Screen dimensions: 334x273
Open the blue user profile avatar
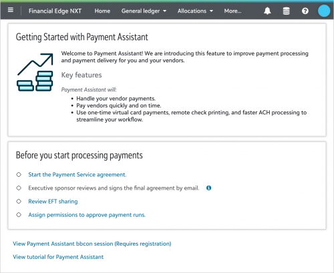click(324, 11)
